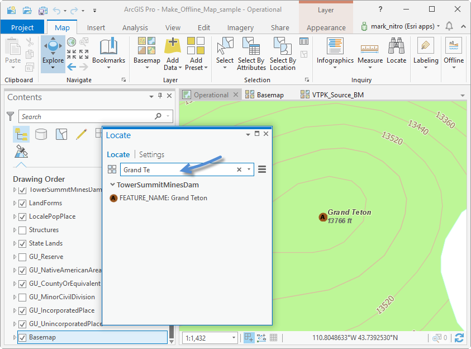Screen dimensions: 471x349
Task: Expand the GU_IncorporatedPlace layer
Action: (x=15, y=310)
